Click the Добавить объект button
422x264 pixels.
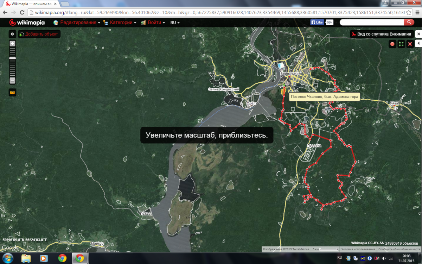(39, 34)
